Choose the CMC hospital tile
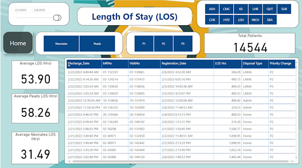The image size is (302, 168). pos(226,9)
